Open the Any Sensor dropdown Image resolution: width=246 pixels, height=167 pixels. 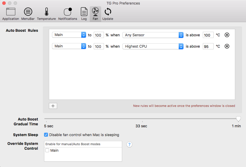tap(153, 35)
